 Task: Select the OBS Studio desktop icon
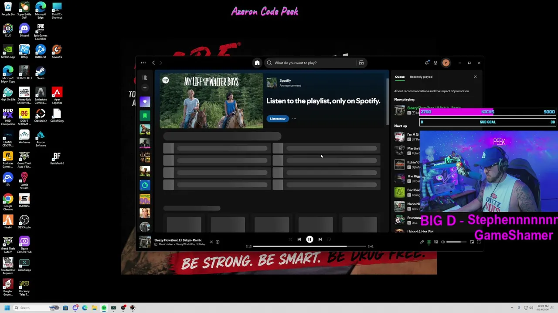[24, 222]
